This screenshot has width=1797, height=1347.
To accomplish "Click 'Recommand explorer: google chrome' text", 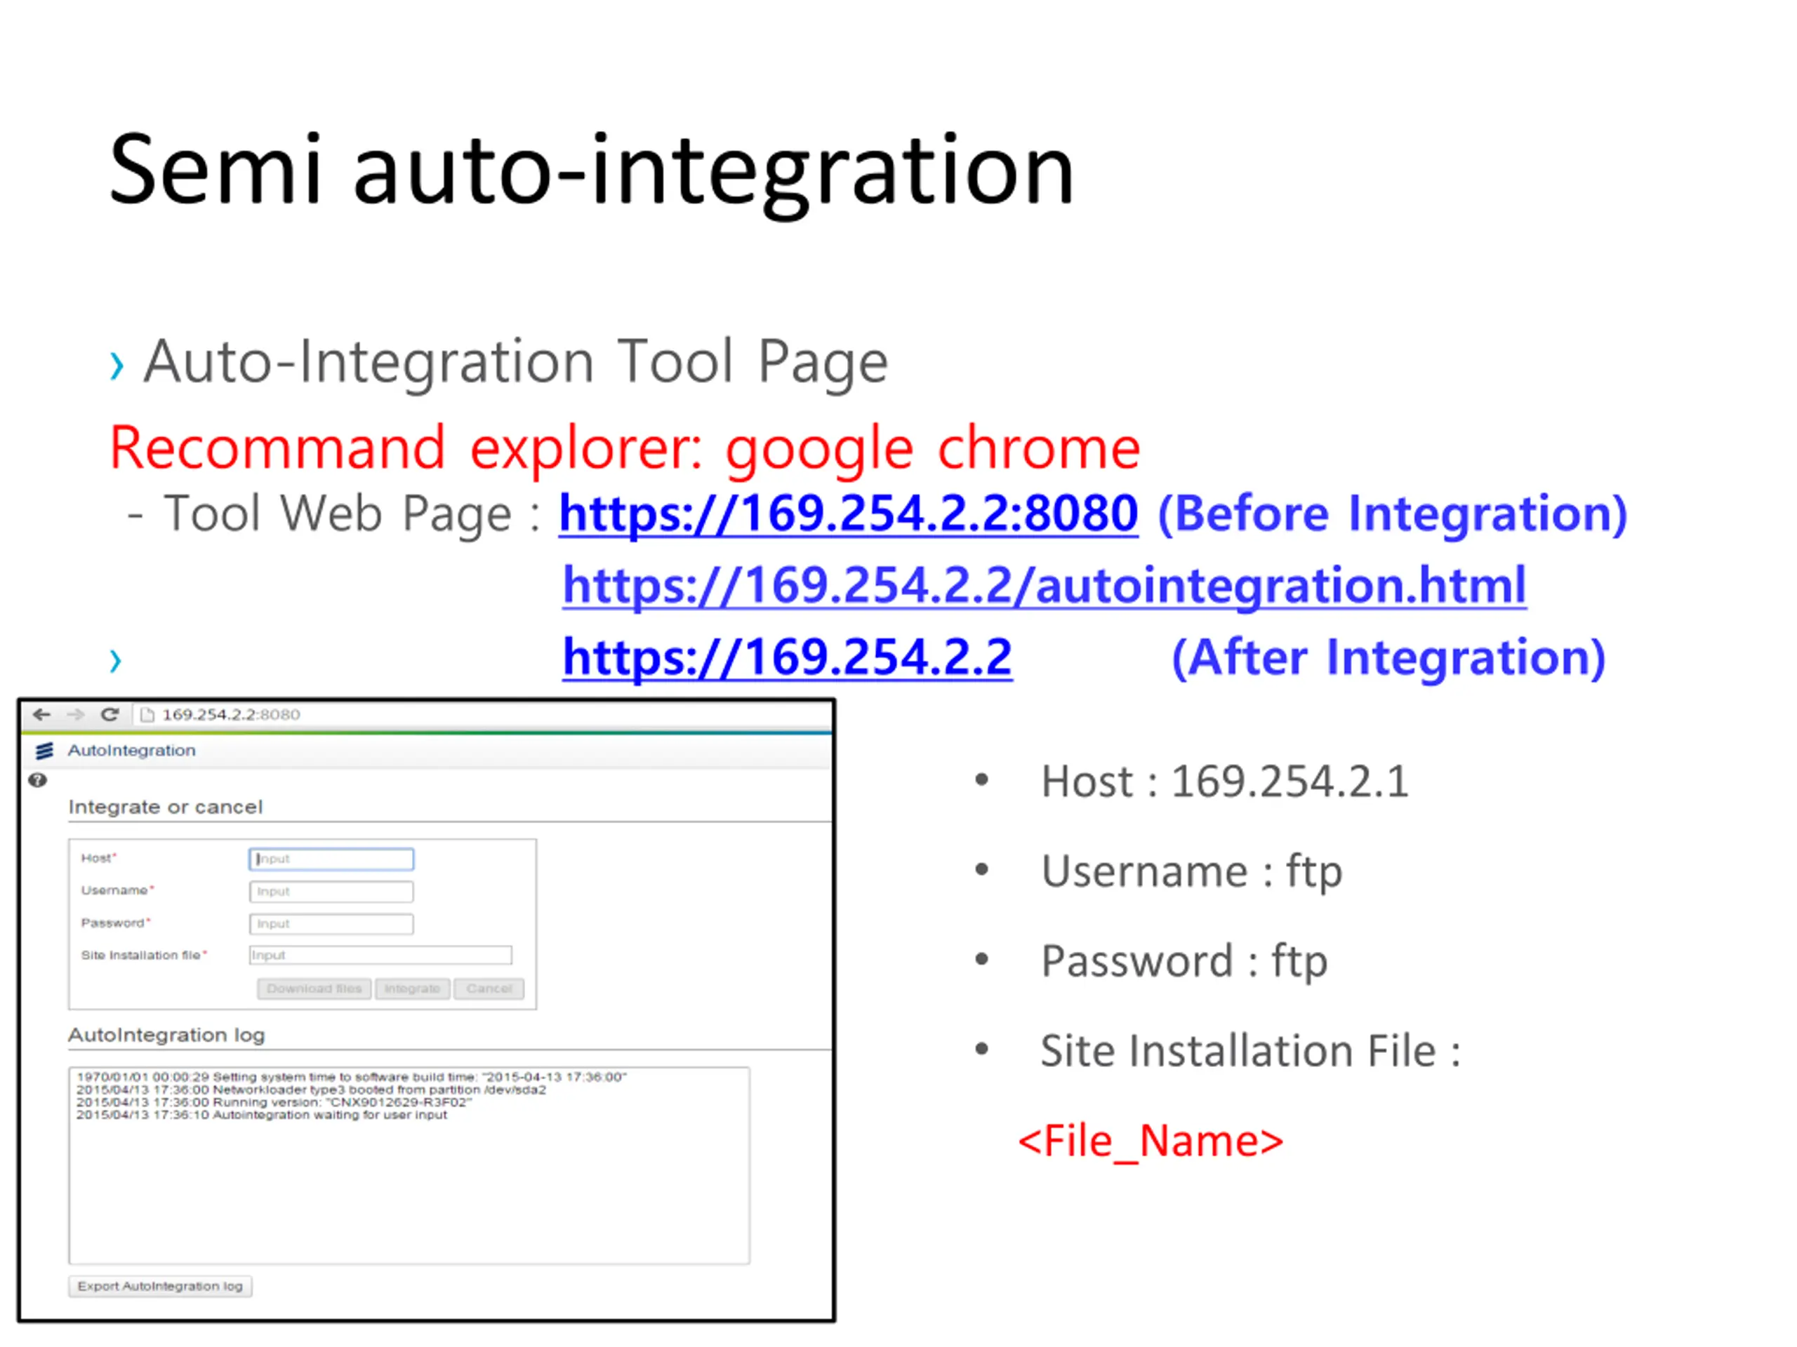I will click(625, 448).
